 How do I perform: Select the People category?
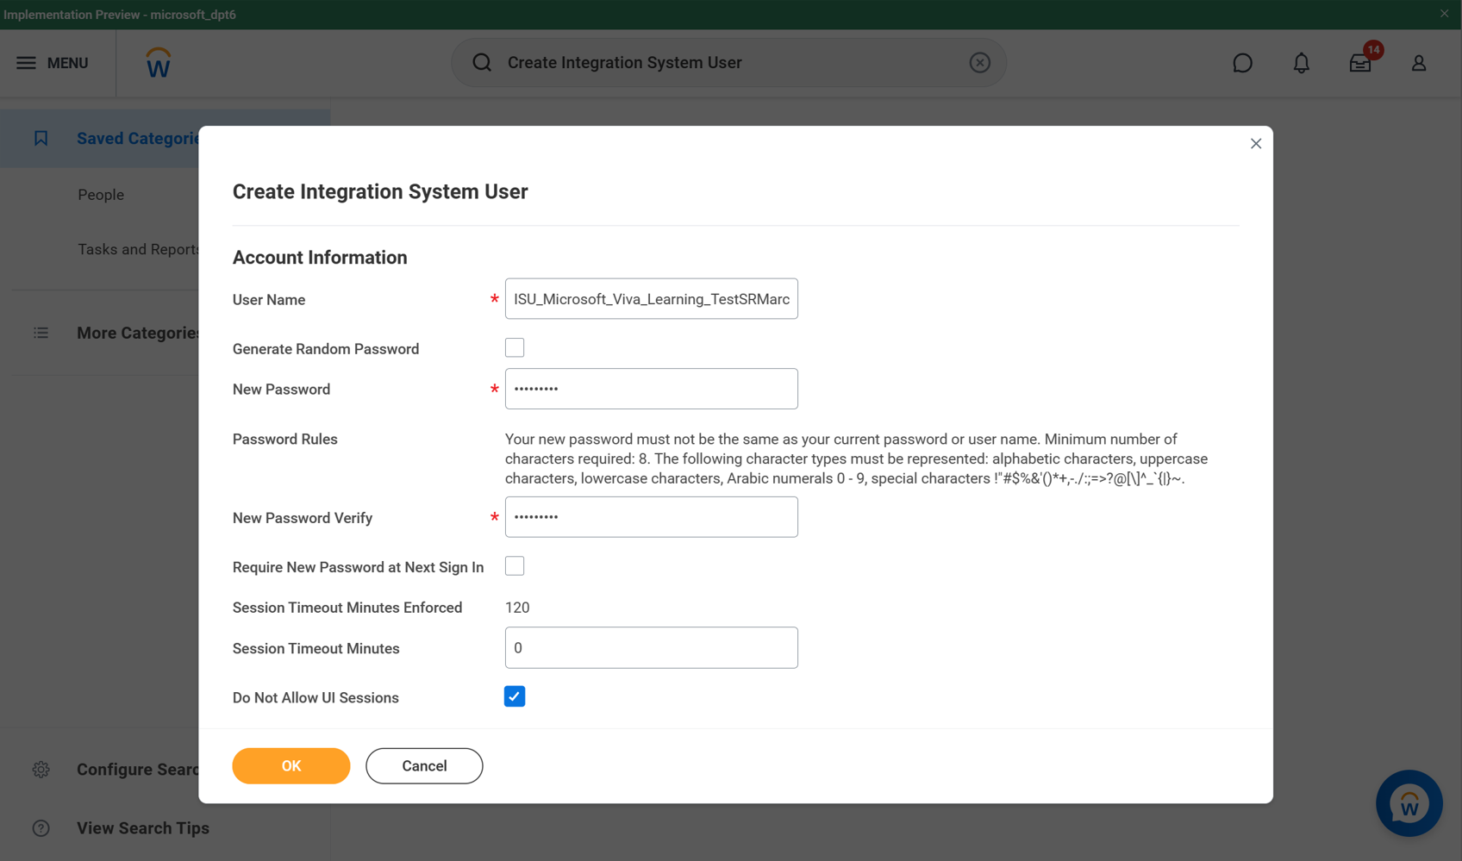[101, 195]
